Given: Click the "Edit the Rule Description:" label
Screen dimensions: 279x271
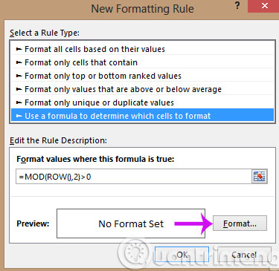Looking at the screenshot, I should pos(58,140).
